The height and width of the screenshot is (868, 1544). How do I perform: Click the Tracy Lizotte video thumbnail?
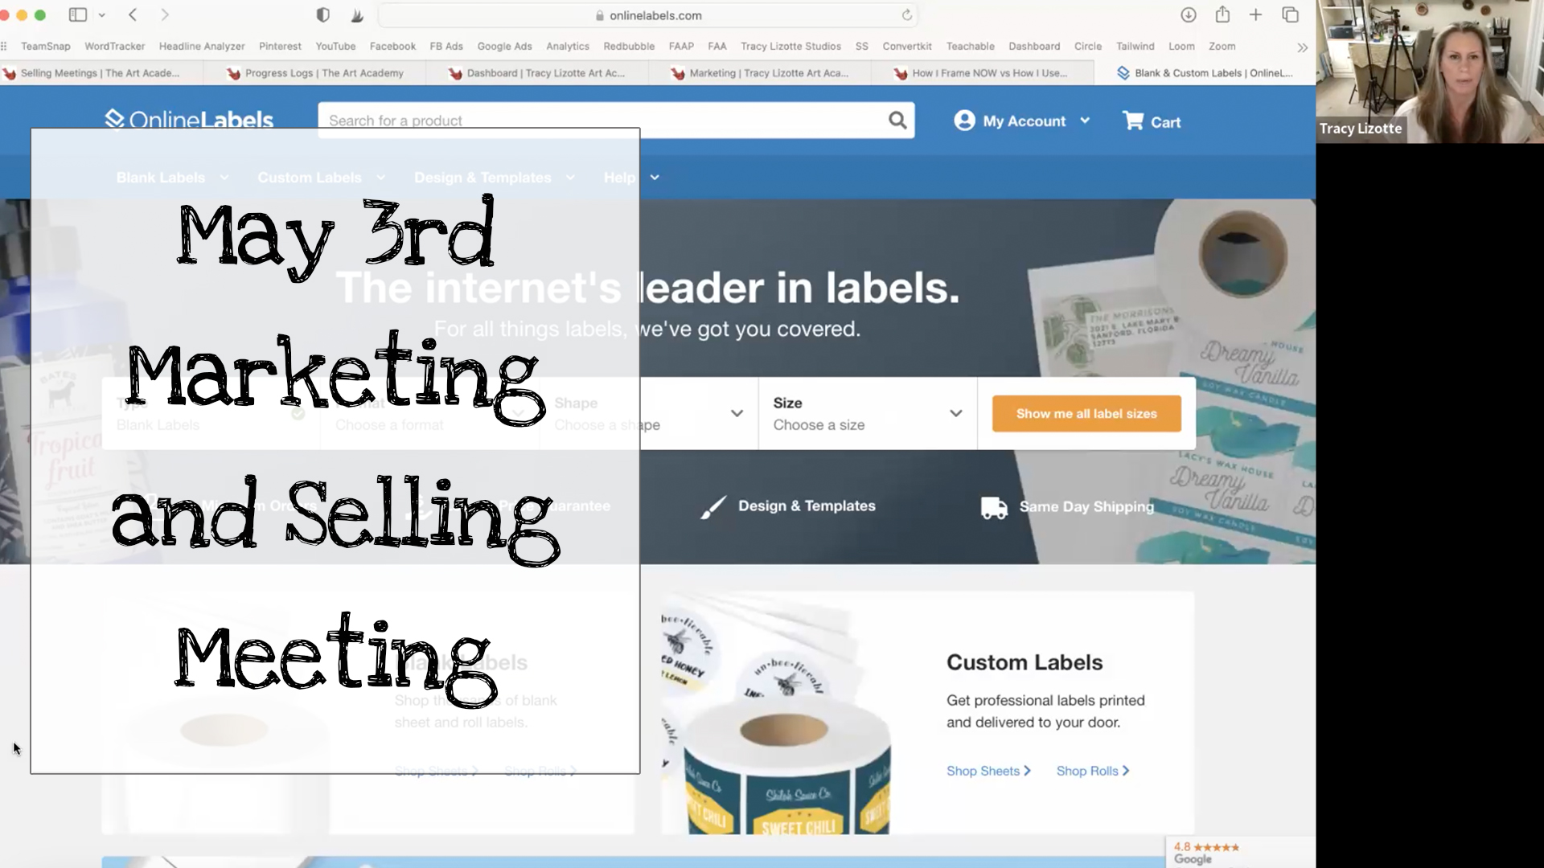pyautogui.click(x=1430, y=72)
